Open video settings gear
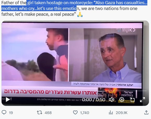151x119 pixels. tap(122, 100)
